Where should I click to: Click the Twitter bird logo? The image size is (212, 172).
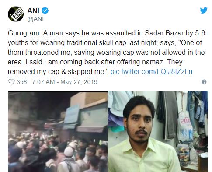coord(204,10)
